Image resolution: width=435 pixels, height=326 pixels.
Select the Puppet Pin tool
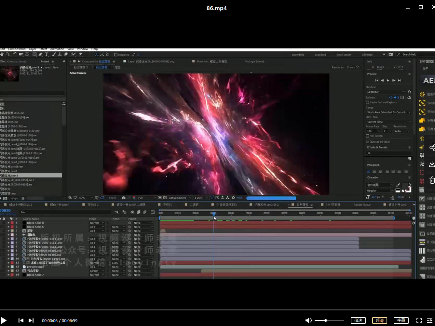[x=80, y=54]
